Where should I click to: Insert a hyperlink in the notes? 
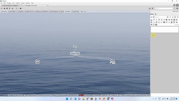pyautogui.click(x=162, y=22)
